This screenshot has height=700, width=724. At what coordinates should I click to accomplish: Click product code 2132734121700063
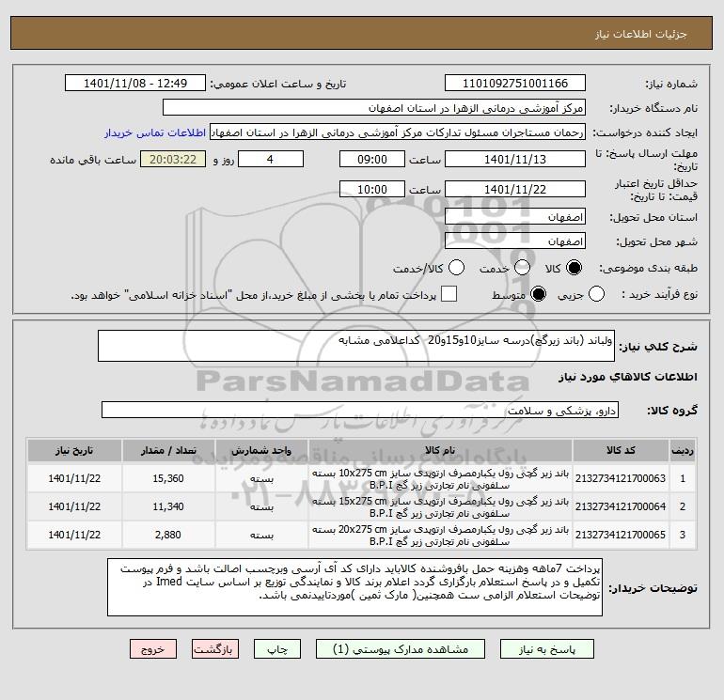[x=621, y=479]
